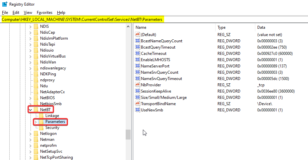308x160 pixels.
Task: Expand the netprofm key
Action: 31,146
